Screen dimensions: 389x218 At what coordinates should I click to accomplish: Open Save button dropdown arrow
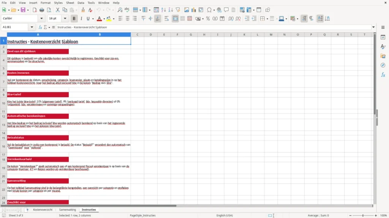point(28,10)
